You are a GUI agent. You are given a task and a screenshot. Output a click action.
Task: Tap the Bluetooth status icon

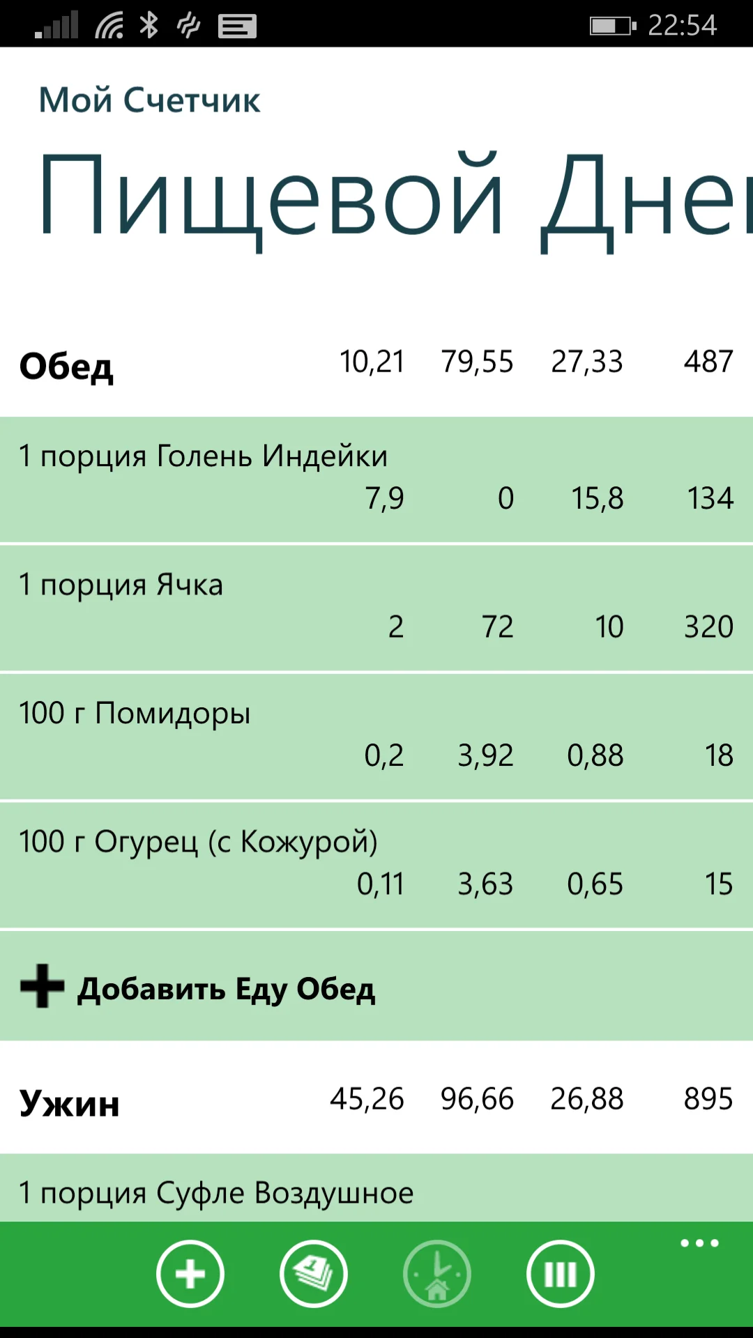tap(149, 26)
